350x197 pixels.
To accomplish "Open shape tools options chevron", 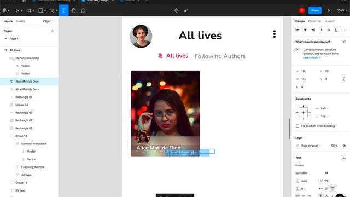I will (x=45, y=11).
